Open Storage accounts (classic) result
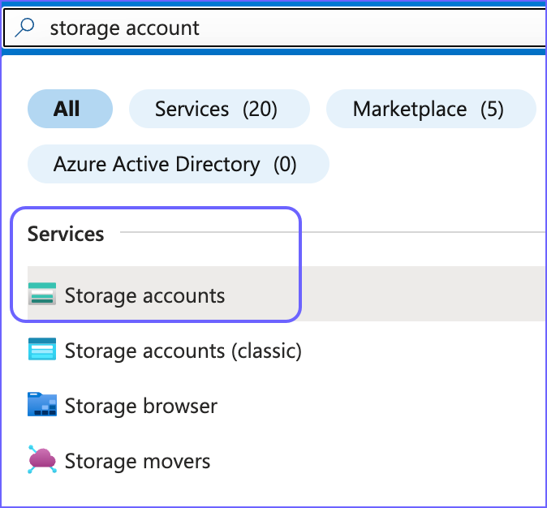This screenshot has width=547, height=508. click(x=183, y=351)
